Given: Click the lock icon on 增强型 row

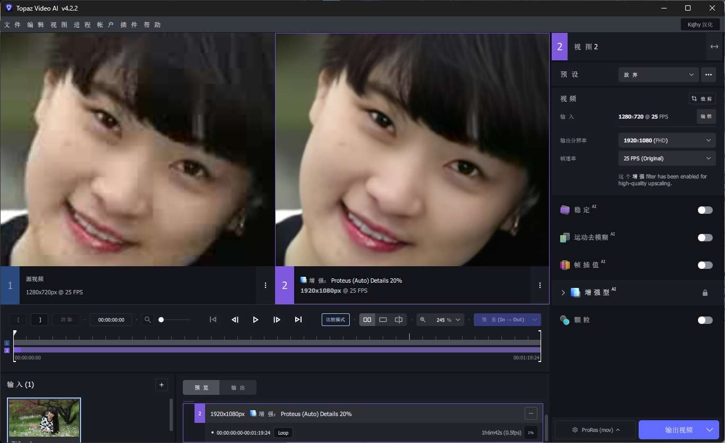Looking at the screenshot, I should pos(705,293).
